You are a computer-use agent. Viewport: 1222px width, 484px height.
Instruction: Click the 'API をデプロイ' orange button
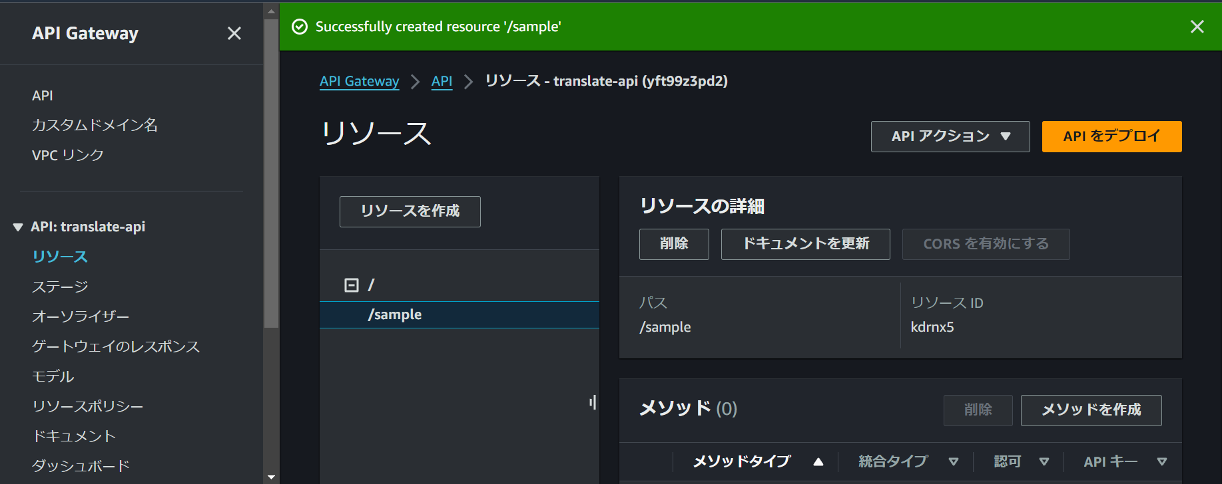(x=1111, y=136)
